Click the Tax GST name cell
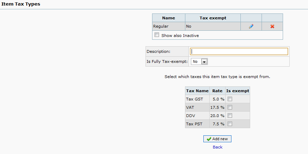The image size is (308, 154). point(197,99)
